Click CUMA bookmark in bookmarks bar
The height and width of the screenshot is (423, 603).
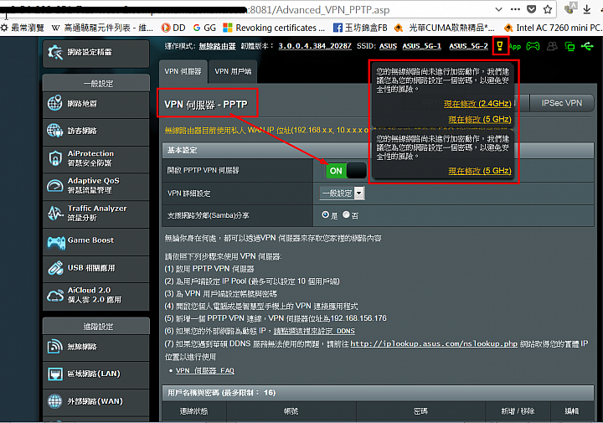[444, 28]
